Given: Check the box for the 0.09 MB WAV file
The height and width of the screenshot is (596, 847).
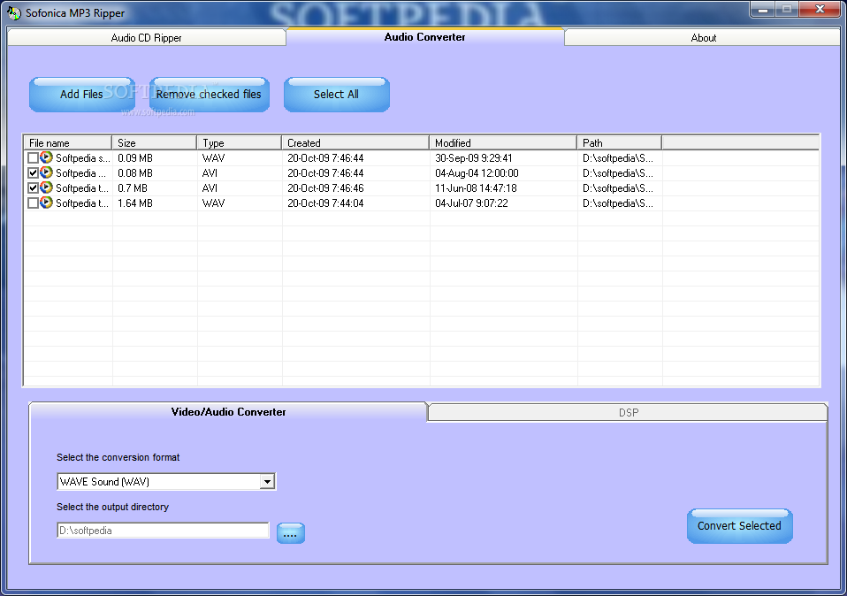Looking at the screenshot, I should click(33, 157).
